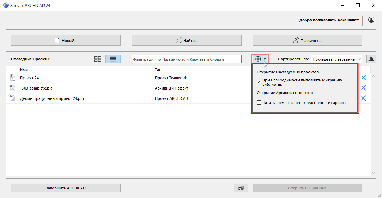Screen dimensions: 382x198
Task: Click the 'Архивный Проект' type cell
Action: tap(171, 88)
